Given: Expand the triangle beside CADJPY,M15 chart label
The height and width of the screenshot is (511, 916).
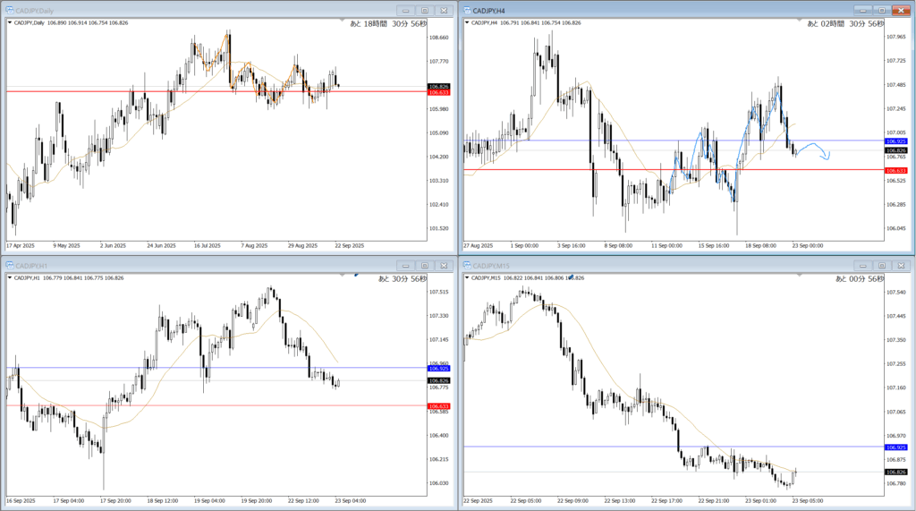Looking at the screenshot, I should 466,278.
